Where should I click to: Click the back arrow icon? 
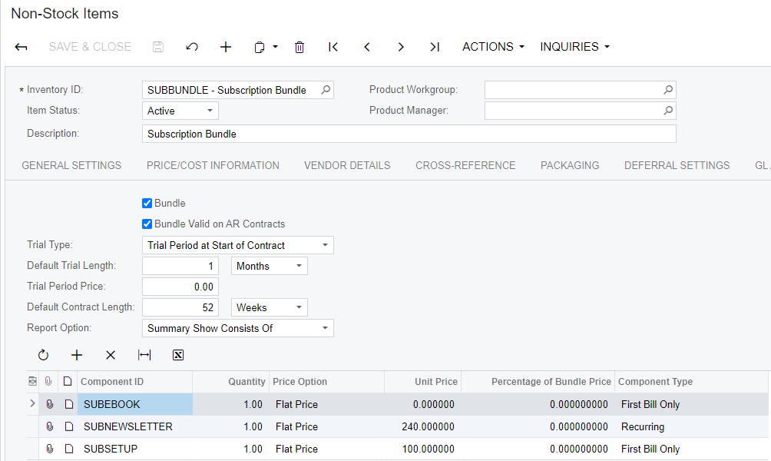pyautogui.click(x=22, y=47)
